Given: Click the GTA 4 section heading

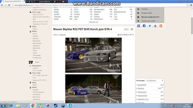Looking at the screenshot, I should pyautogui.click(x=37, y=62).
